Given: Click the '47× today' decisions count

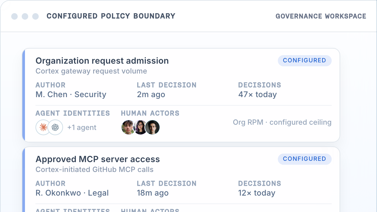Looking at the screenshot, I should click(x=257, y=95).
